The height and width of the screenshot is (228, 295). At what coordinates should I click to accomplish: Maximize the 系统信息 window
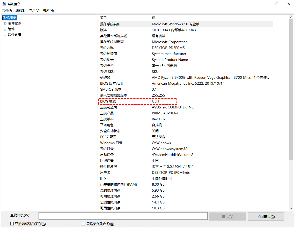point(277,4)
